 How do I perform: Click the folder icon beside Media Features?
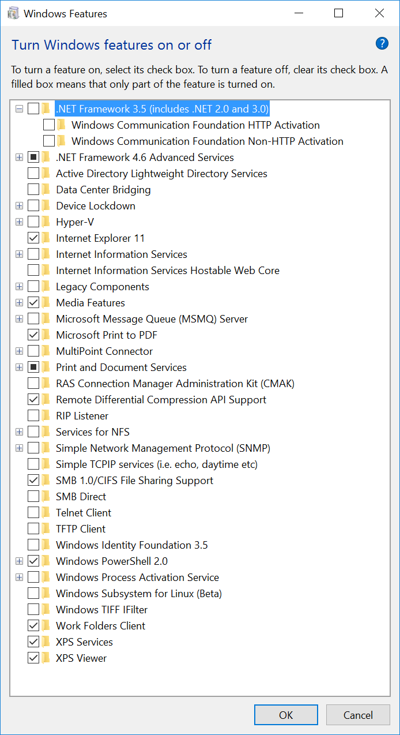pos(46,303)
